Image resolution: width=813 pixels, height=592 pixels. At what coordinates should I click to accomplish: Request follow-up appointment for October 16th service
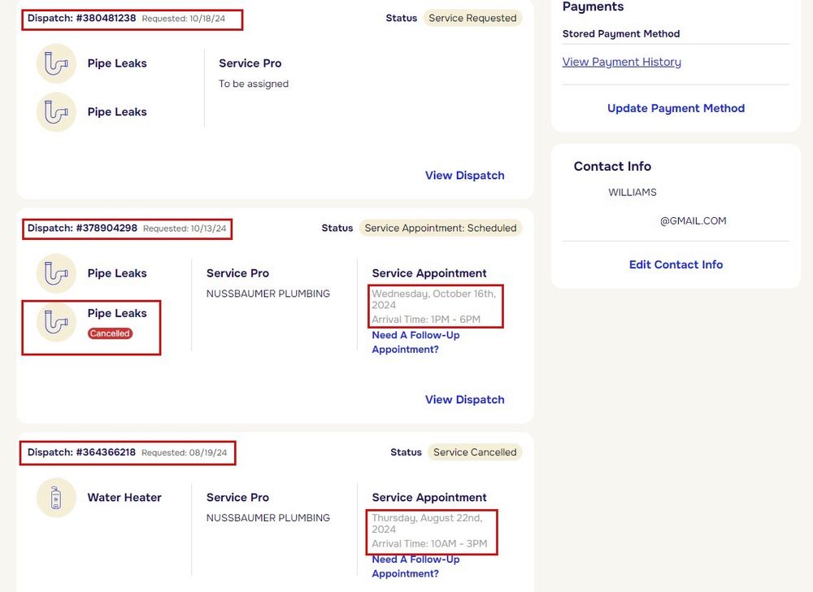coord(415,342)
